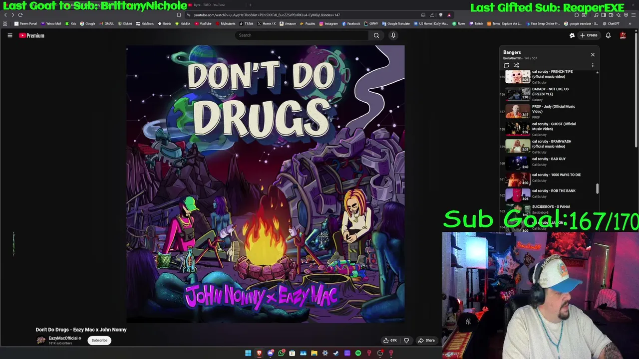The image size is (639, 359).
Task: Click the search magnifier button
Action: [x=376, y=35]
